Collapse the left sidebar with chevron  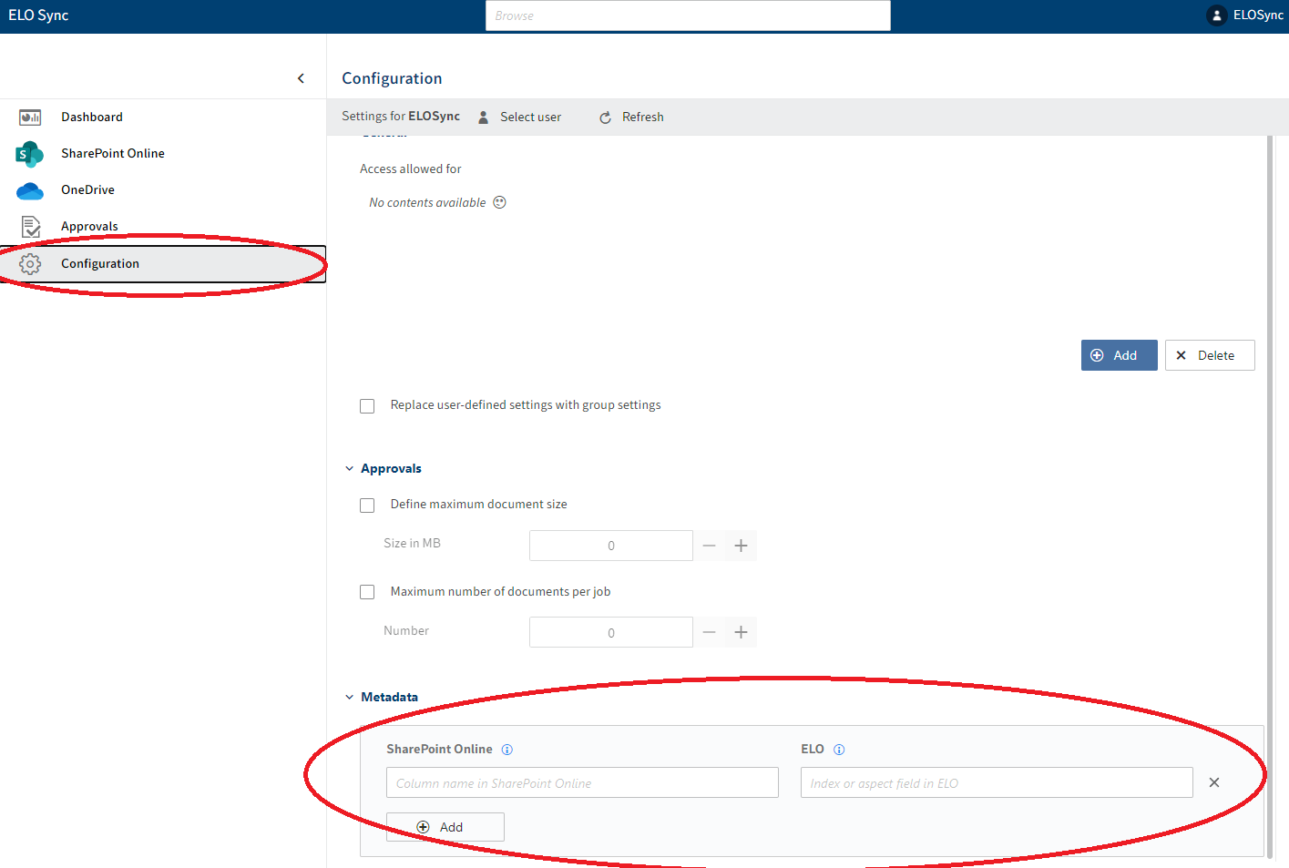(x=301, y=78)
